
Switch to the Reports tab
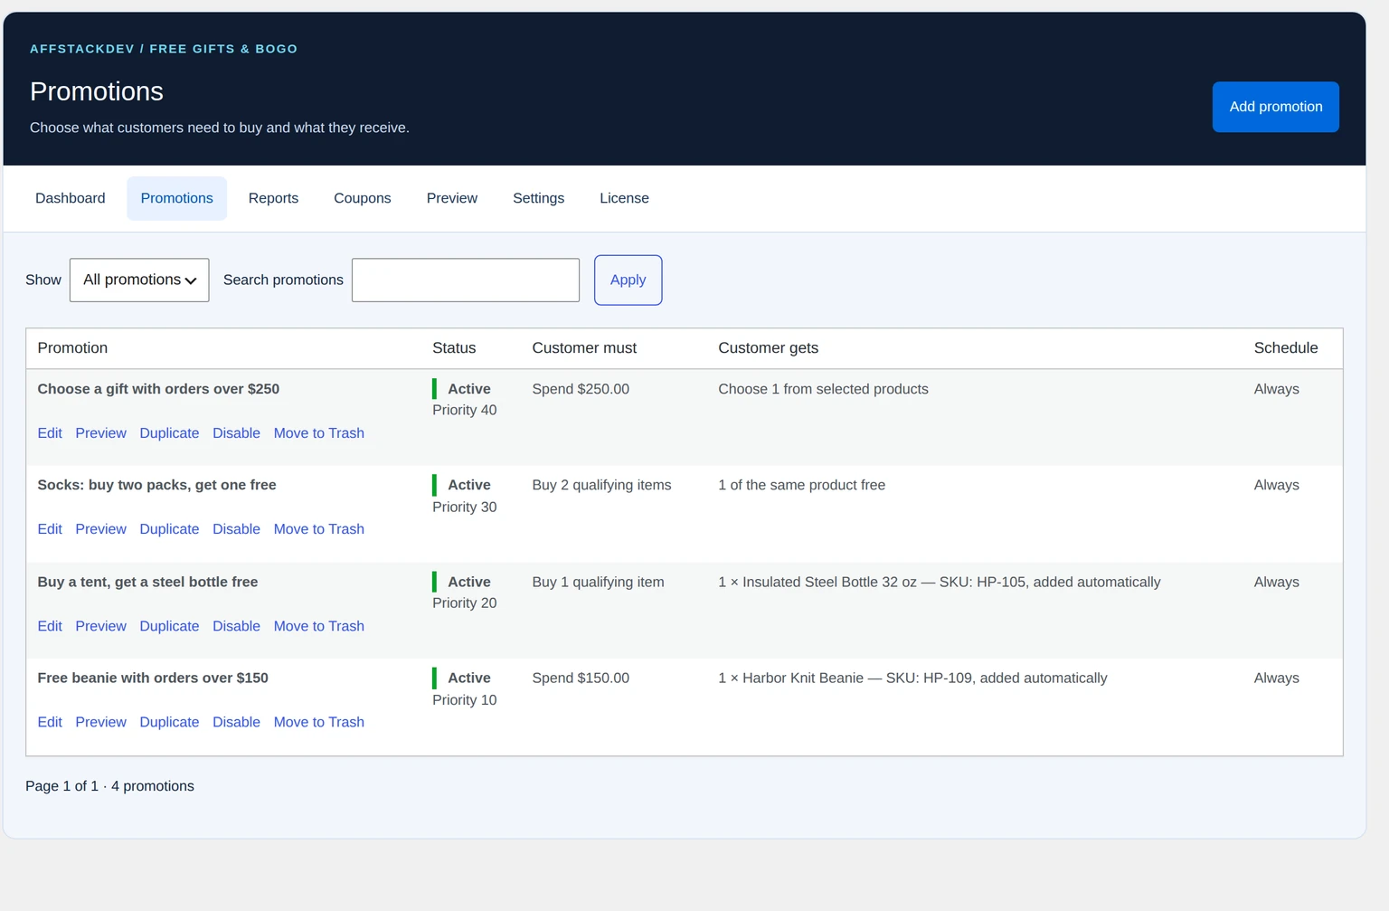(x=273, y=198)
